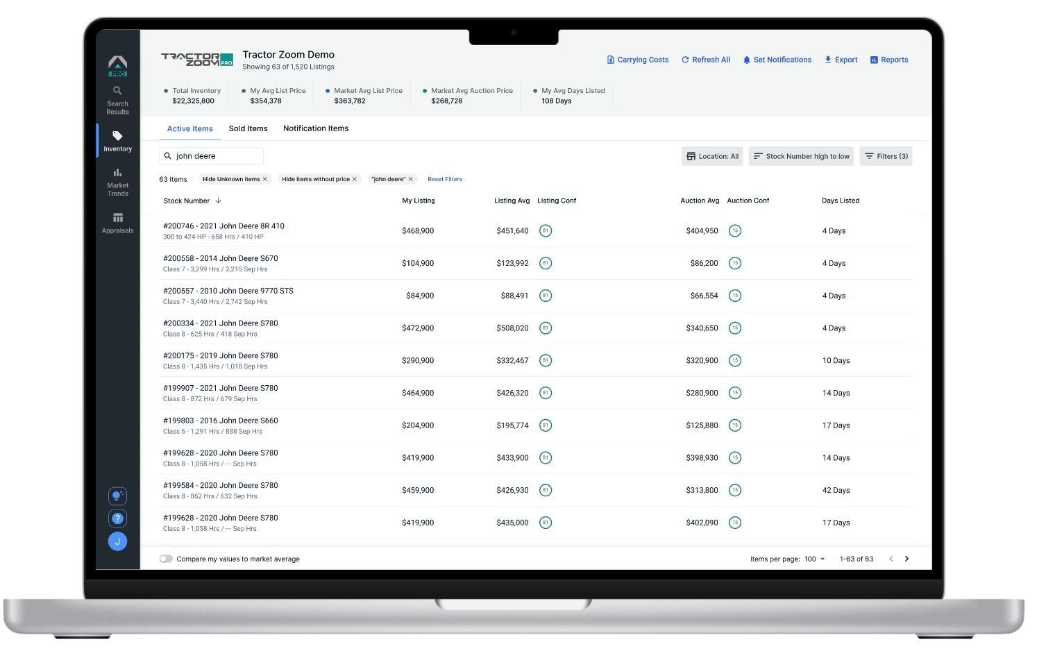The image size is (1046, 660).
Task: Click the Tractor Zoom PRO sidebar logo
Action: click(117, 66)
